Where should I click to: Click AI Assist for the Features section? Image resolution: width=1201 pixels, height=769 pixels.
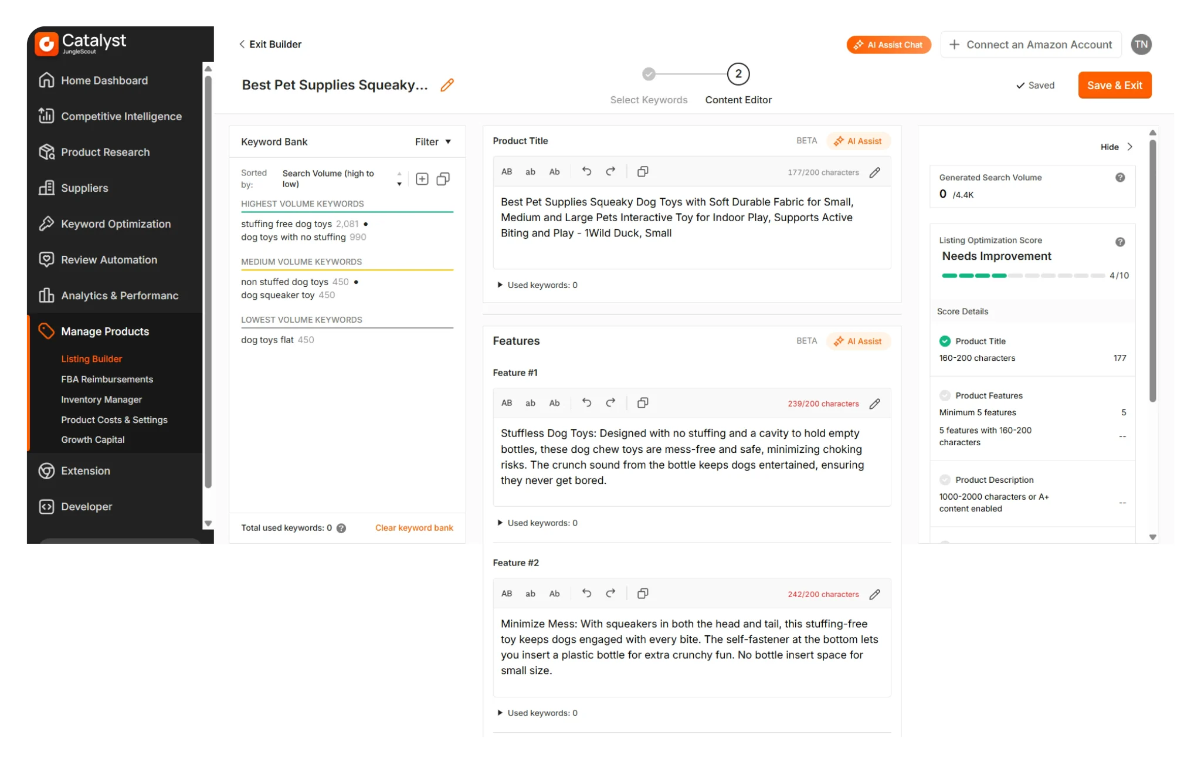tap(859, 341)
